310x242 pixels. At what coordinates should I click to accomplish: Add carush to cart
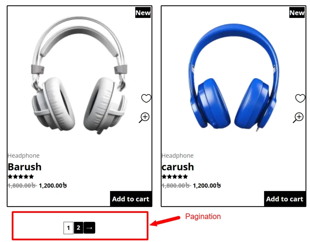point(285,199)
